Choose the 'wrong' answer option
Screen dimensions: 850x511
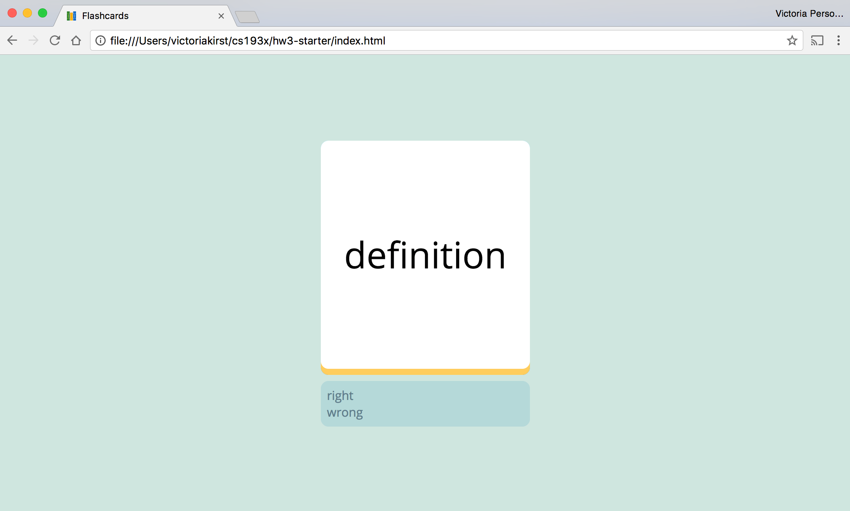coord(344,412)
